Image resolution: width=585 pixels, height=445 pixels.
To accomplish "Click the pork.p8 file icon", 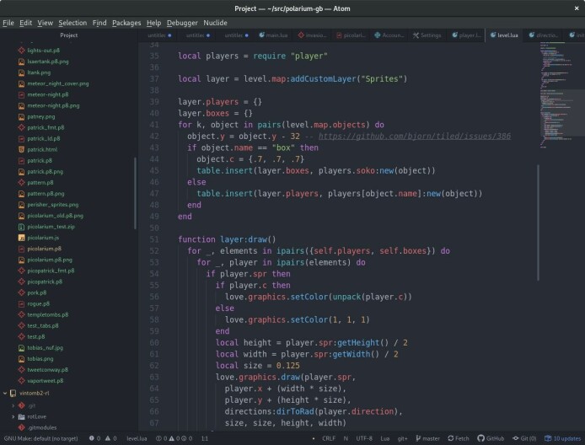I will pyautogui.click(x=22, y=292).
